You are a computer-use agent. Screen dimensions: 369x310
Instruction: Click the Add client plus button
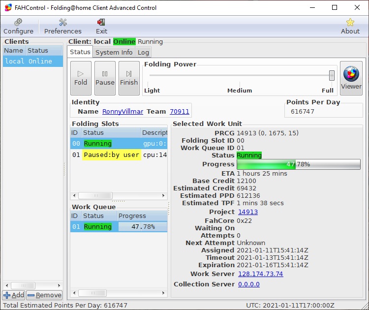tap(14, 295)
